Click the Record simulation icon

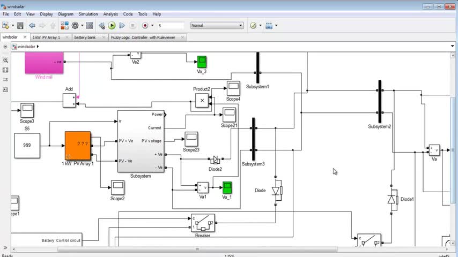click(145, 26)
